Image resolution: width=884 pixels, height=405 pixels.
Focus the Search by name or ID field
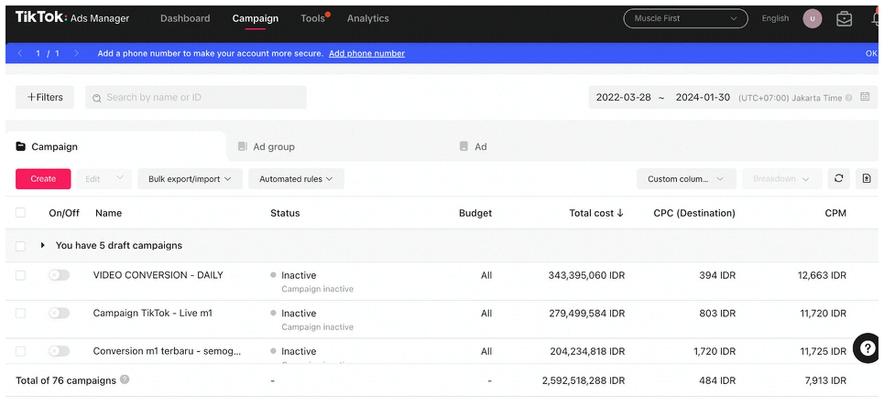196,97
